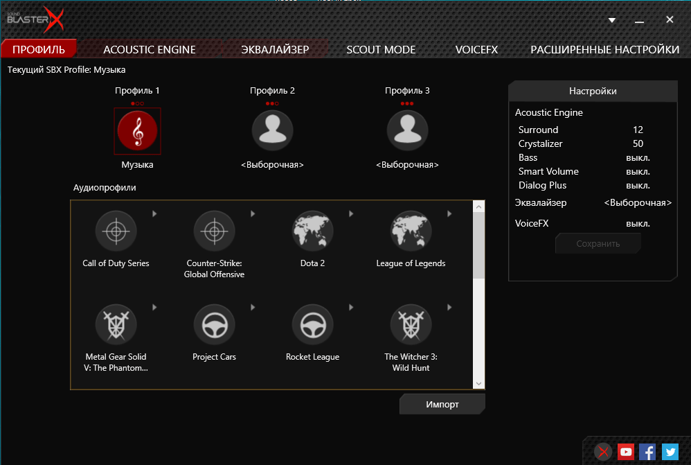The image size is (691, 465).
Task: Choose the Dota 2 world map icon
Action: pos(312,231)
